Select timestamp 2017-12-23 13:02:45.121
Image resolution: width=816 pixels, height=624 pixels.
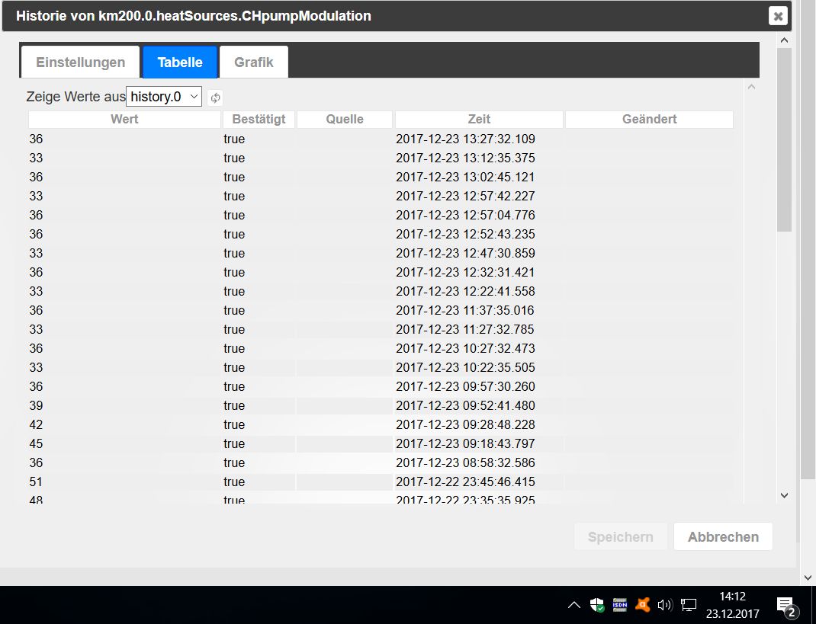tap(465, 177)
